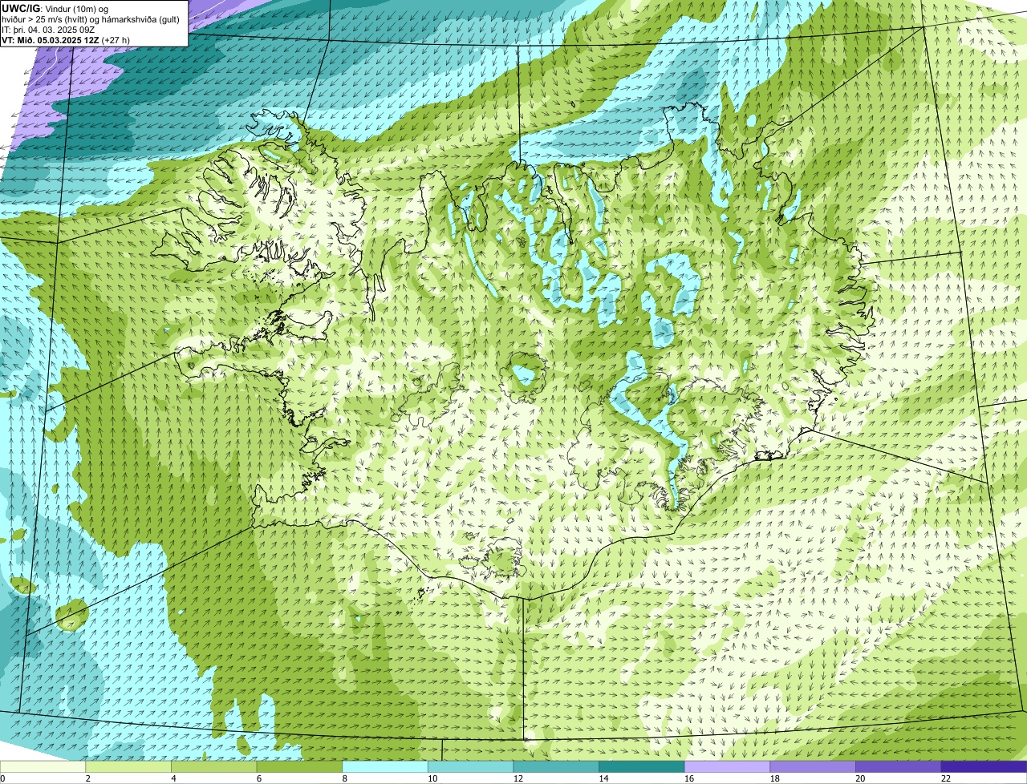Screen dimensions: 1027x784
Task: Click the legend scale label "8"
Action: click(344, 778)
